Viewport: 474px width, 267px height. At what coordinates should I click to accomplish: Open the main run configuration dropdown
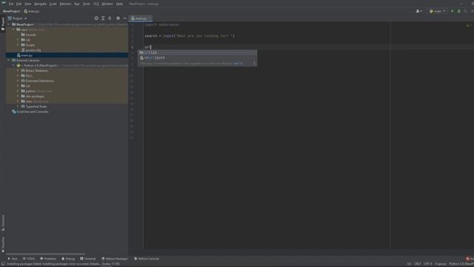[x=437, y=11]
